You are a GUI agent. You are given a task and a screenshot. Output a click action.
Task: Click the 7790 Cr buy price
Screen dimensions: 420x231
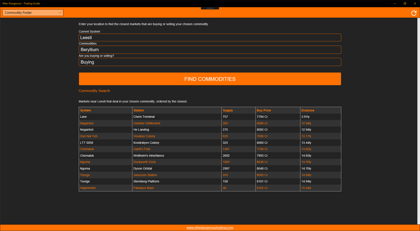coord(262,149)
